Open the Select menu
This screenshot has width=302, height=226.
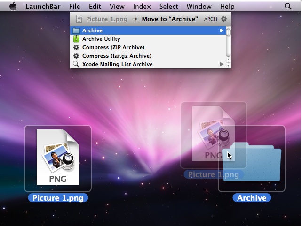pyautogui.click(x=168, y=7)
